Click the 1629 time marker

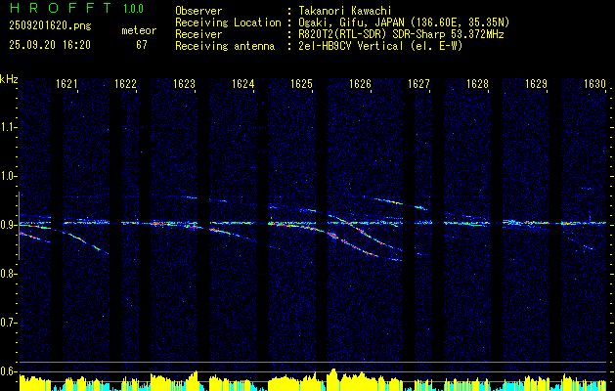(x=536, y=84)
